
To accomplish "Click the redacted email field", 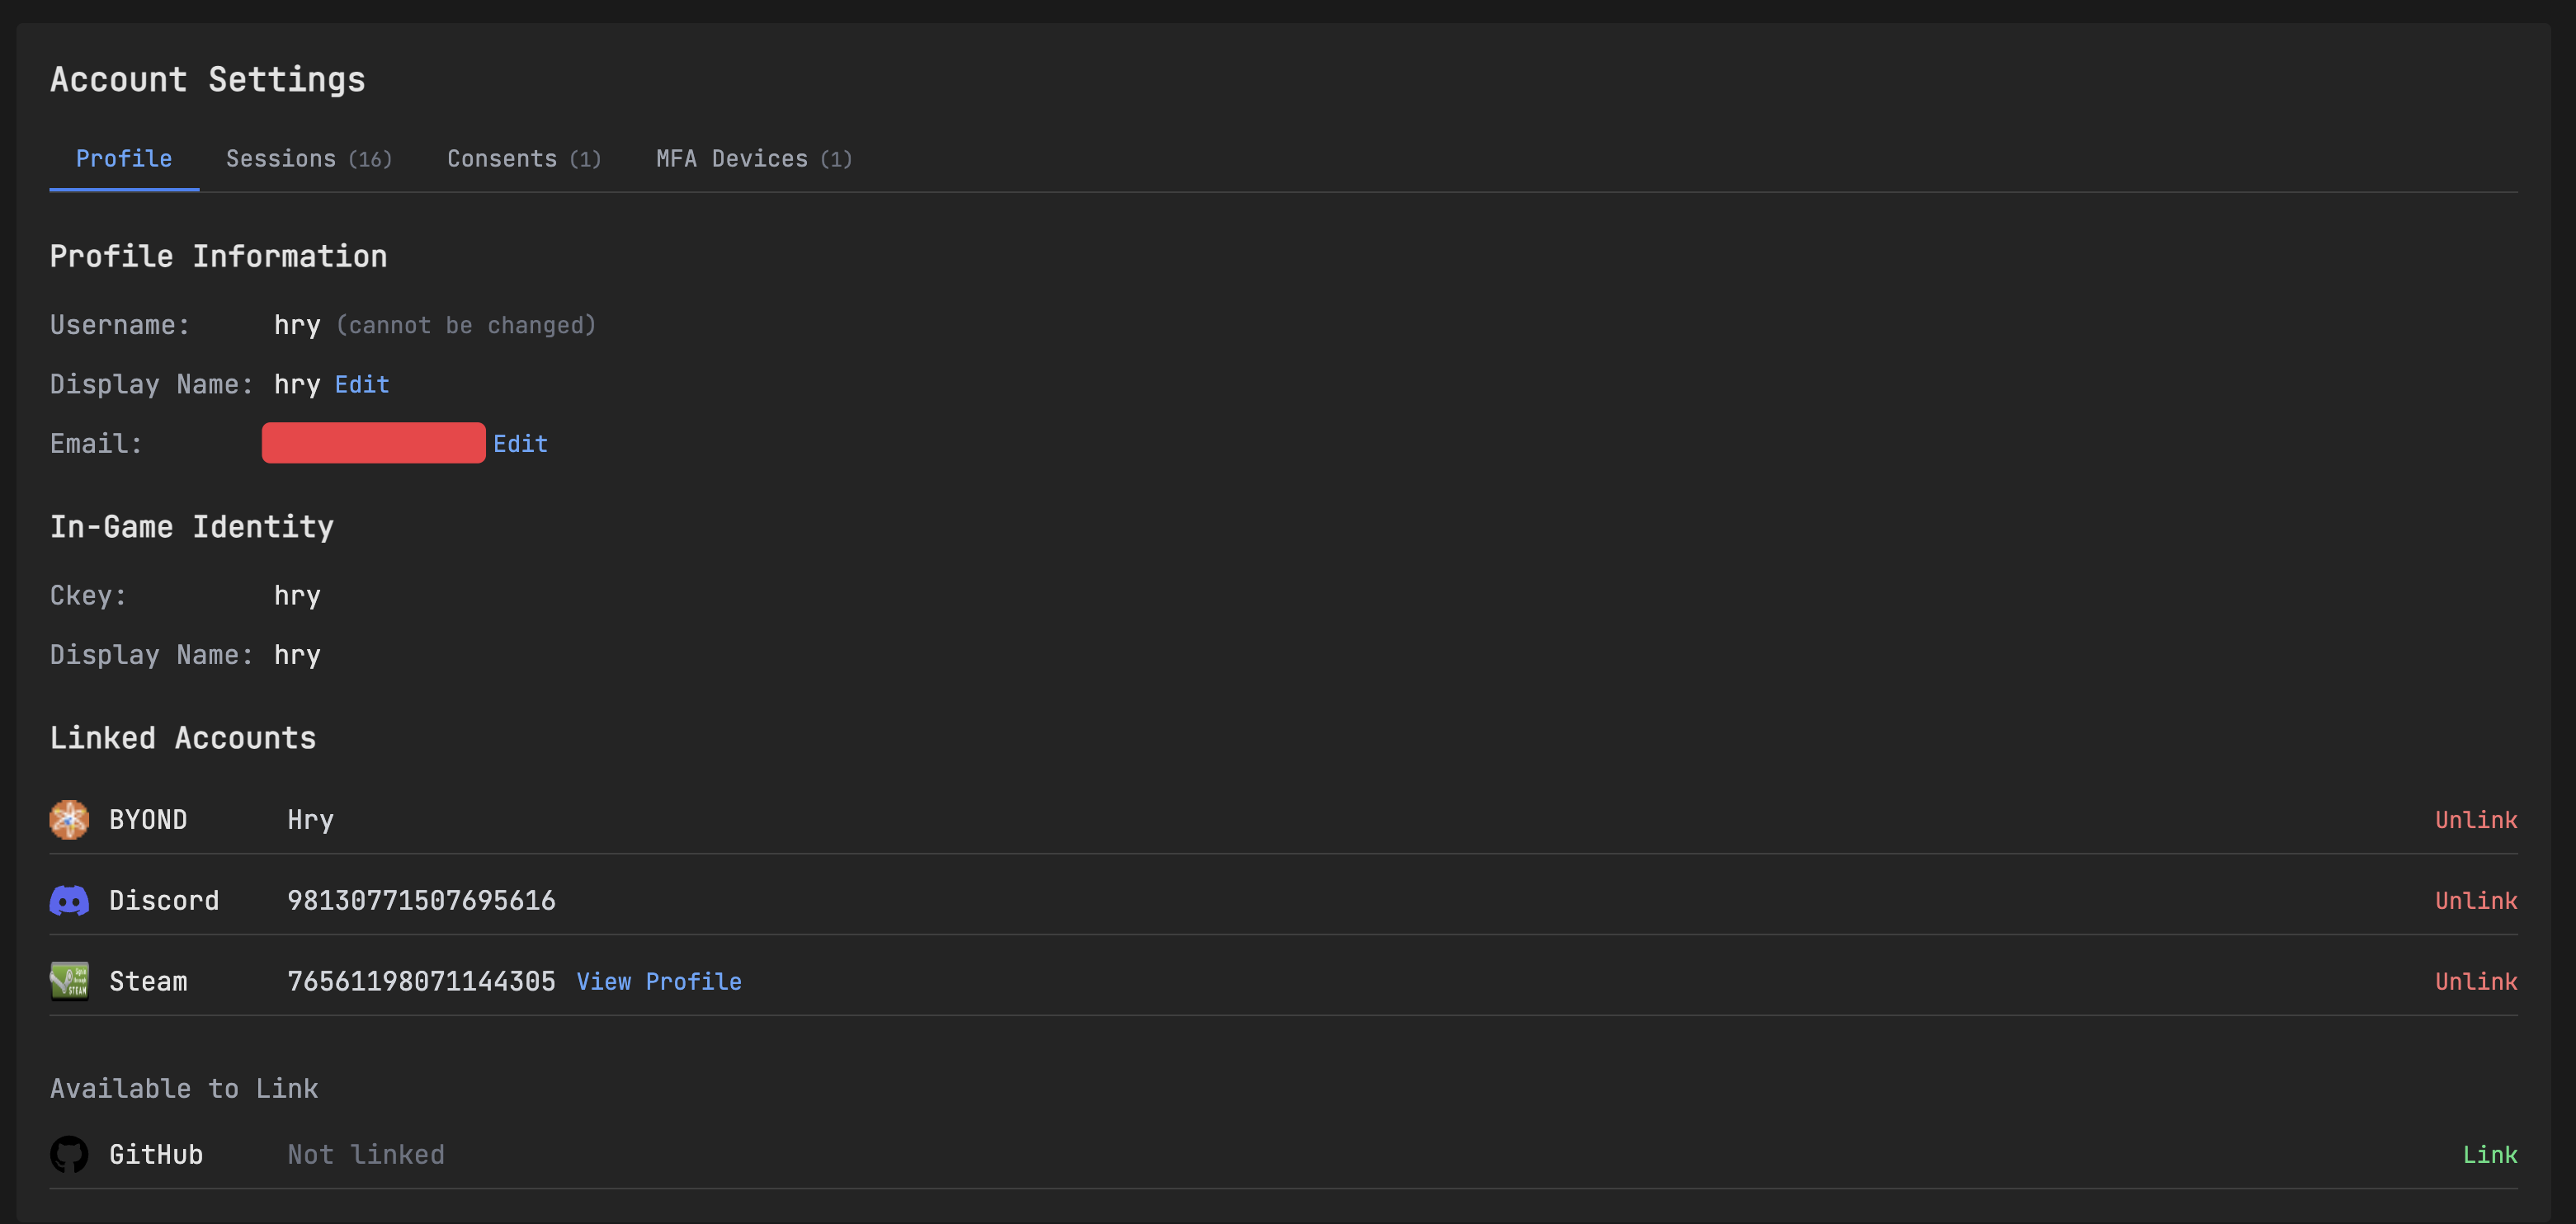I will click(373, 443).
